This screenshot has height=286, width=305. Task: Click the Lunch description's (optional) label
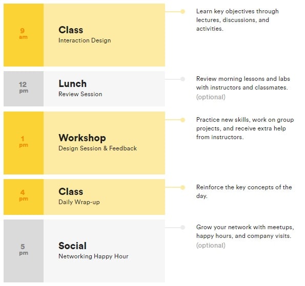point(211,97)
